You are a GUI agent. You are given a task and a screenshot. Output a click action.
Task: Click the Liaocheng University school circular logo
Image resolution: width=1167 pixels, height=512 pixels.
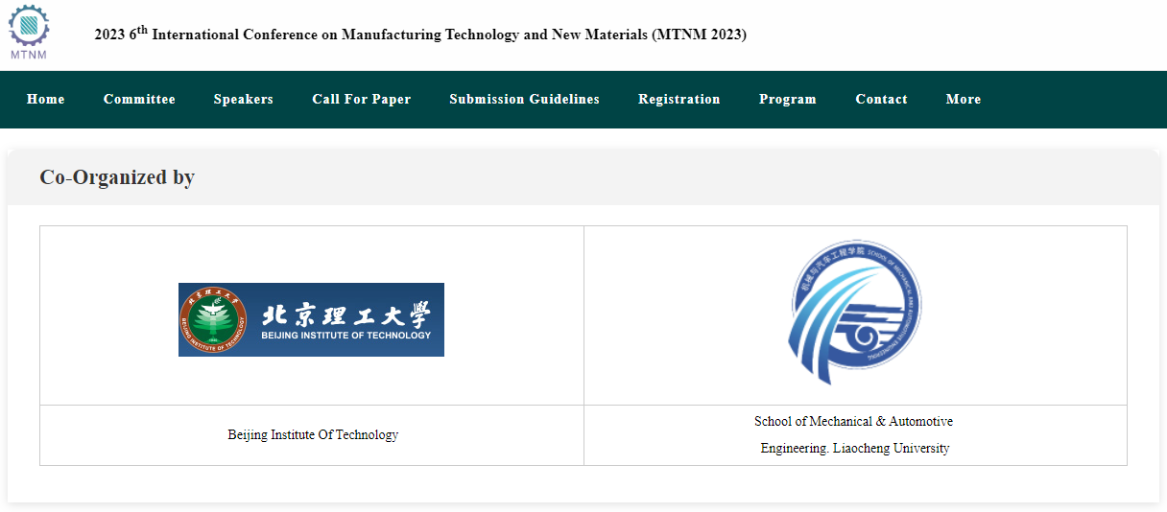pyautogui.click(x=855, y=312)
